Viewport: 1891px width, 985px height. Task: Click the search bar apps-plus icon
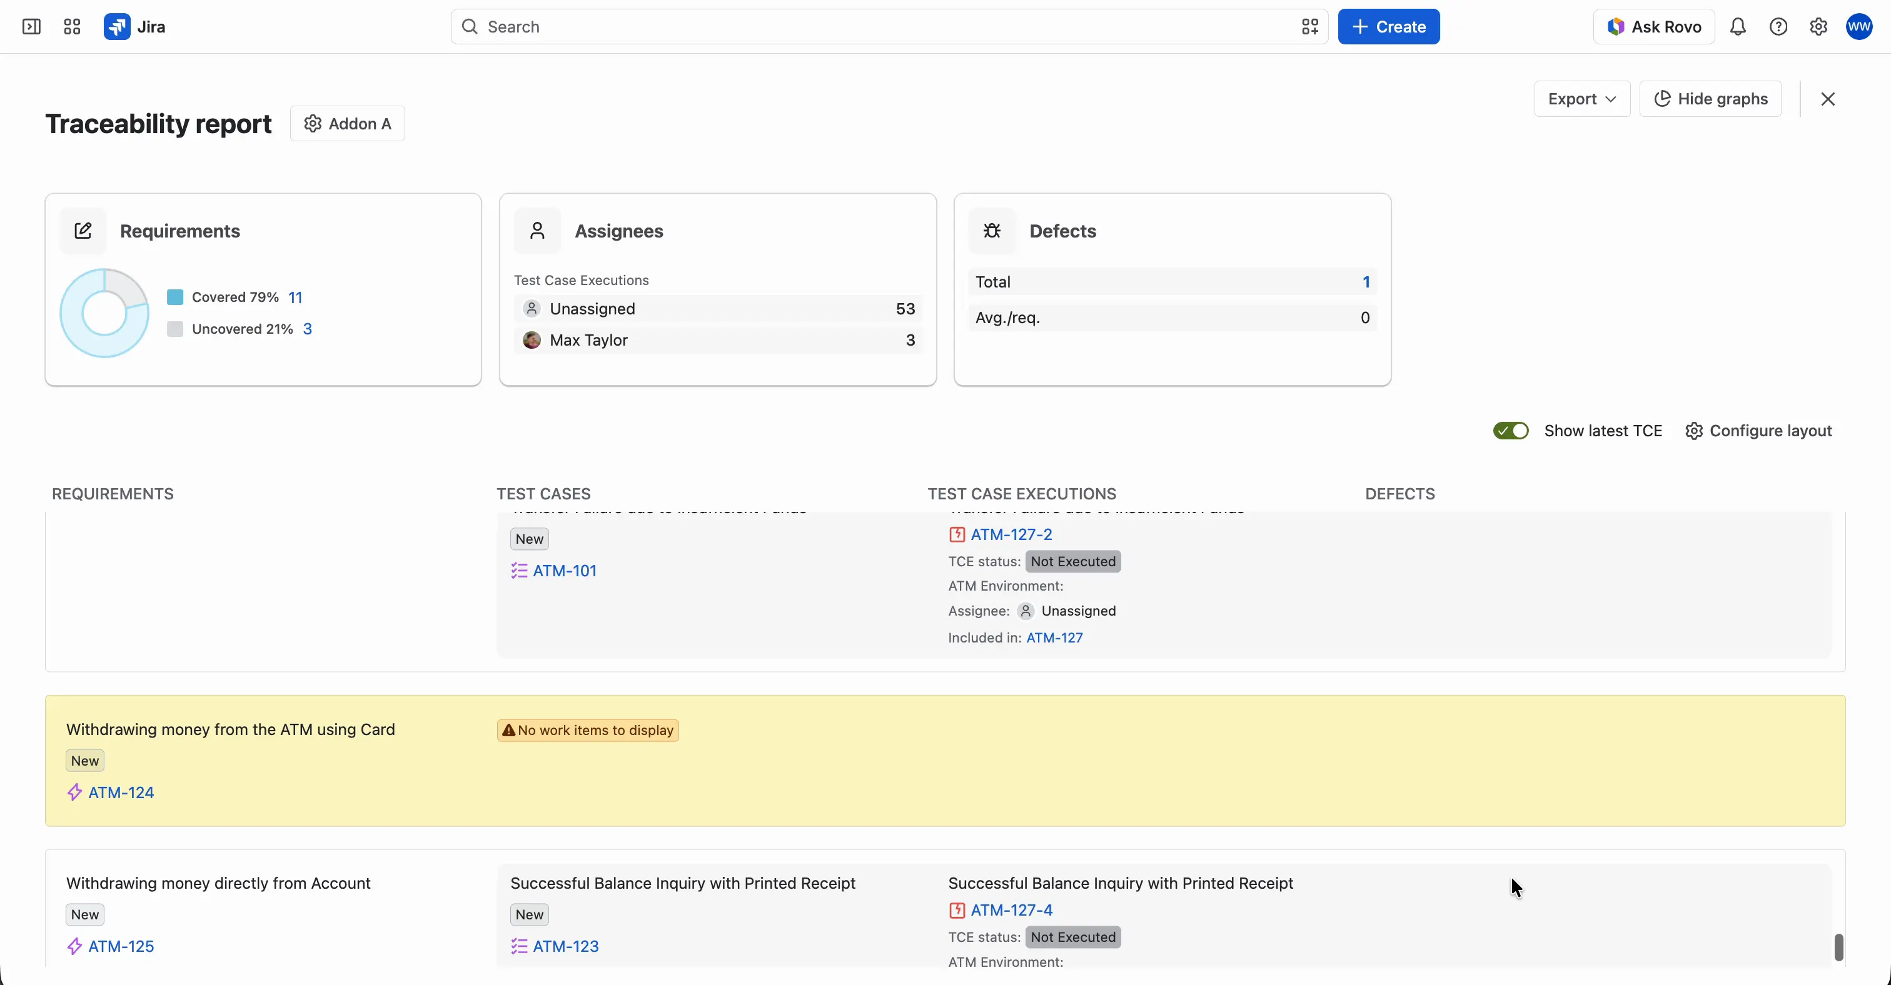click(1310, 27)
